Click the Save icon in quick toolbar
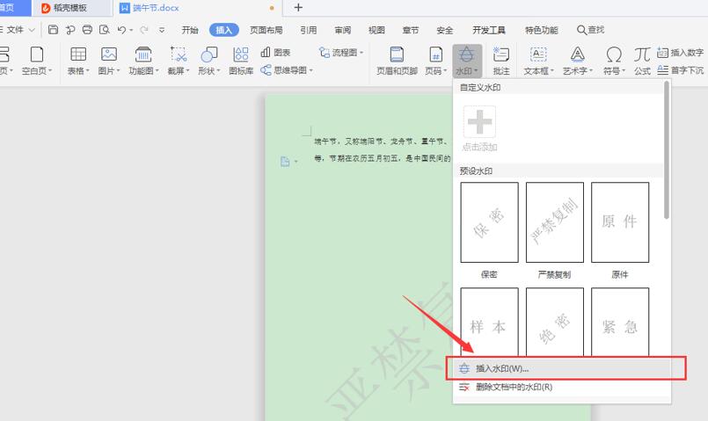This screenshot has width=708, height=421. tap(53, 30)
